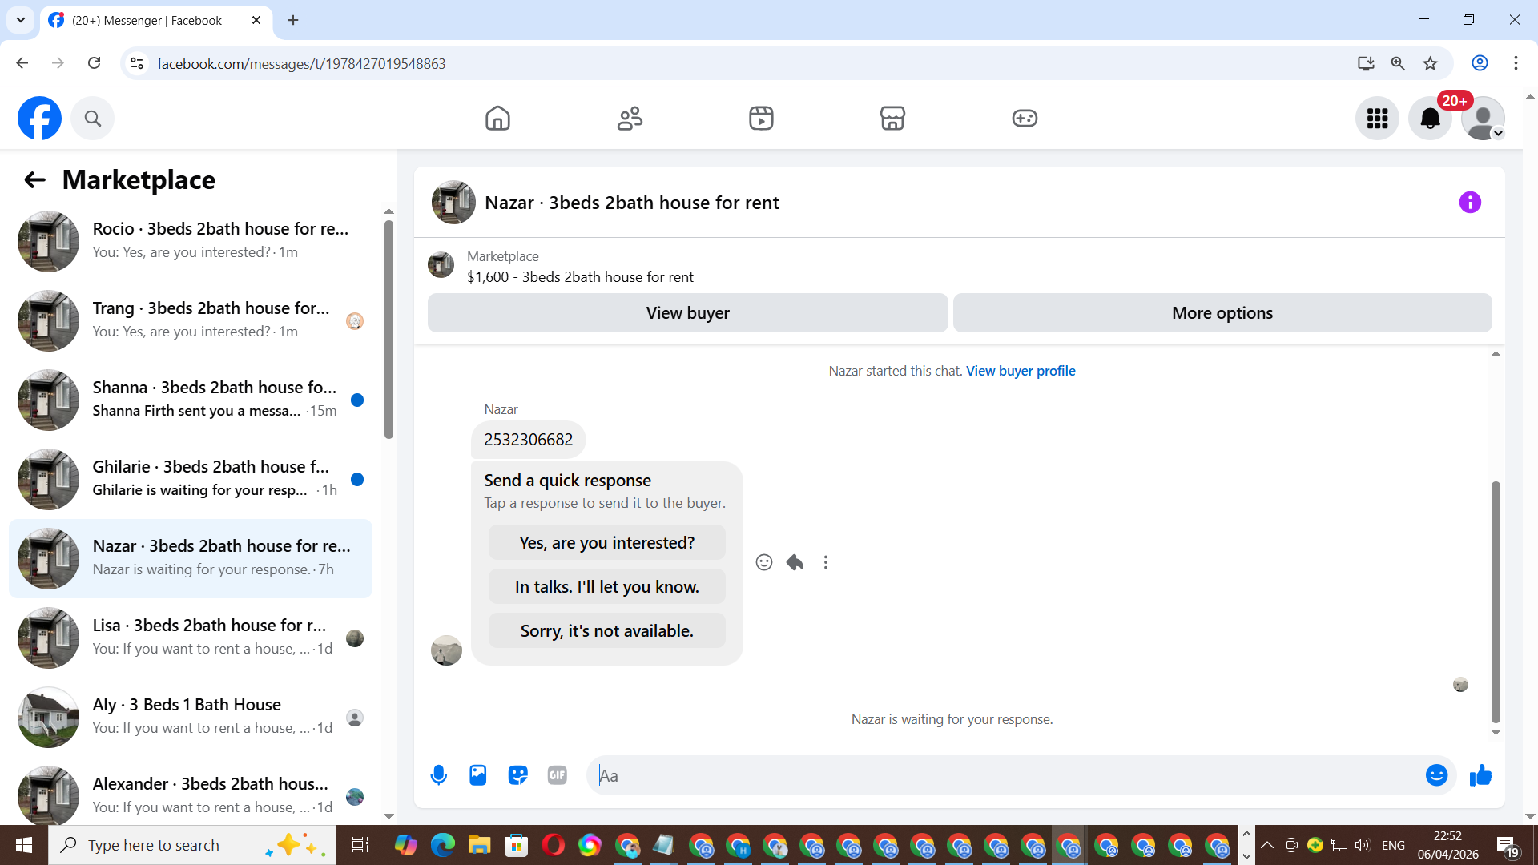Select Nazar's conversation in the list
Screen dimensions: 1538x865
click(x=191, y=558)
